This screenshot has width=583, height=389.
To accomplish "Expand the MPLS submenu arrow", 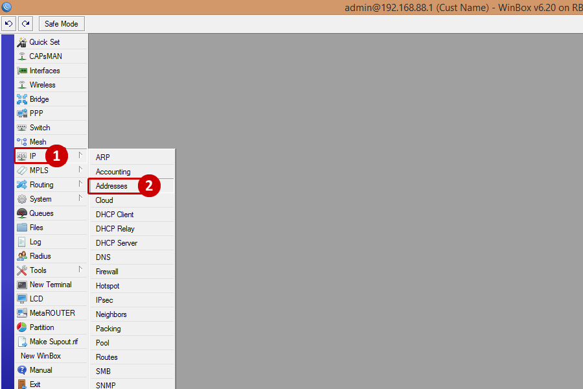I will tap(80, 170).
